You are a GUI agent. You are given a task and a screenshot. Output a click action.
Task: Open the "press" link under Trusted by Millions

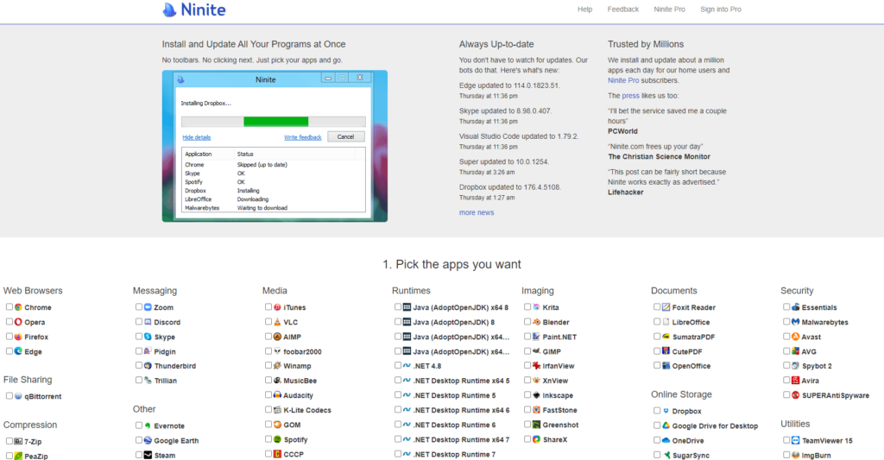pos(631,96)
